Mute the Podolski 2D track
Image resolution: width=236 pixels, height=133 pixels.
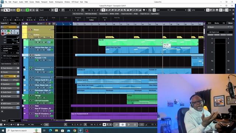[x=30, y=70]
